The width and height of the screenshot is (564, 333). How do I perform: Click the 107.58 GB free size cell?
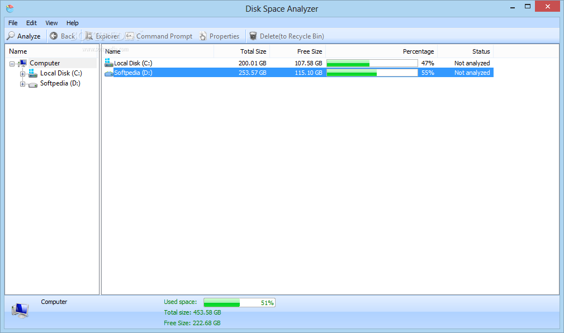click(309, 63)
